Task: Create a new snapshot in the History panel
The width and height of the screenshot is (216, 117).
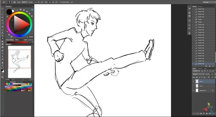Action: 210,66
